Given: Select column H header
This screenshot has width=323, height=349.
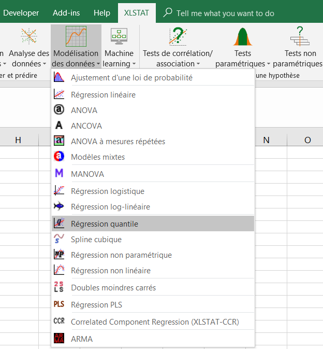Looking at the screenshot, I should (x=19, y=140).
